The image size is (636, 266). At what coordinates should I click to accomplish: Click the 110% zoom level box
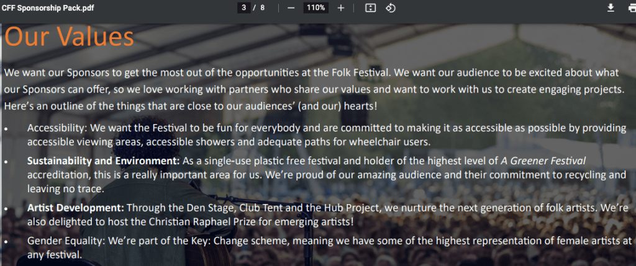click(316, 7)
